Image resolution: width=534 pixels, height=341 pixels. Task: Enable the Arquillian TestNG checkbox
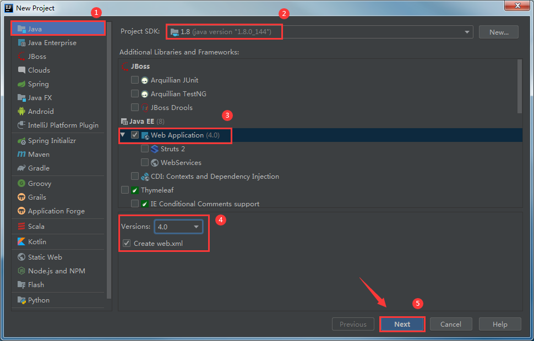point(135,94)
